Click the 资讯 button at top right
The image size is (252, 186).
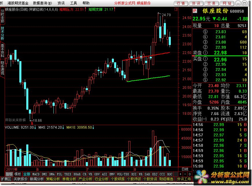196,3
